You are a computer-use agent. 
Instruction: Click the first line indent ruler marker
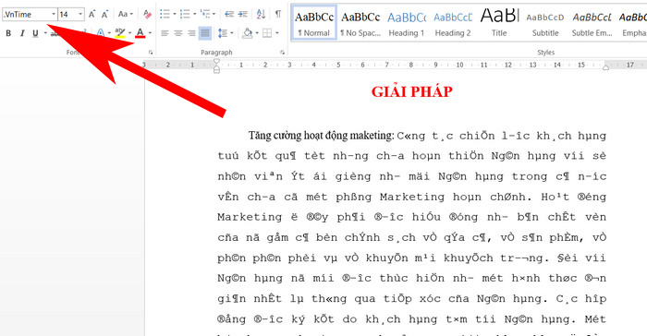[x=216, y=62]
